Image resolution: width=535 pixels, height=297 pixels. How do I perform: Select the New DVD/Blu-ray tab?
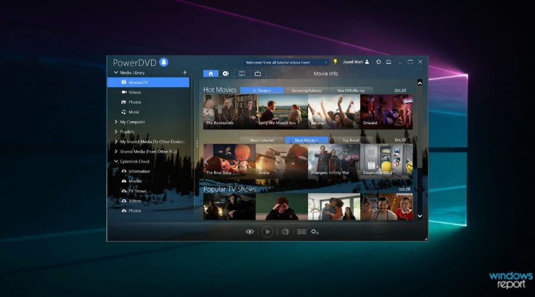[x=351, y=90]
